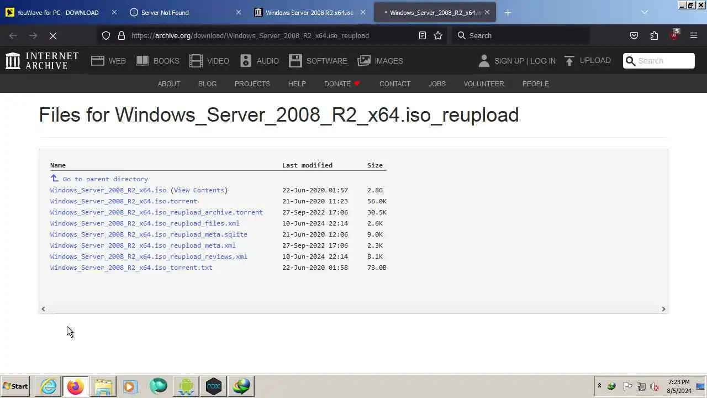Open the iso_reupload_archive.torrent link
Viewport: 707px width, 398px height.
[x=156, y=212]
